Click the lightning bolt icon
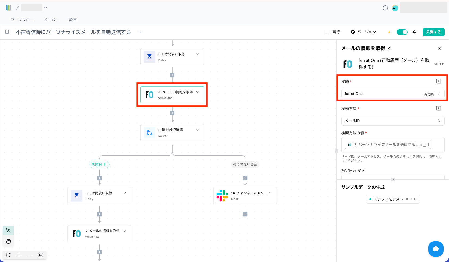This screenshot has height=262, width=449. [414, 32]
